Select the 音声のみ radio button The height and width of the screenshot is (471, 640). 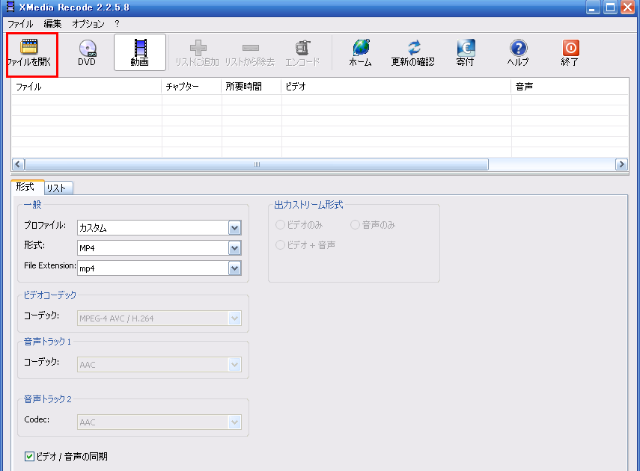tap(355, 225)
